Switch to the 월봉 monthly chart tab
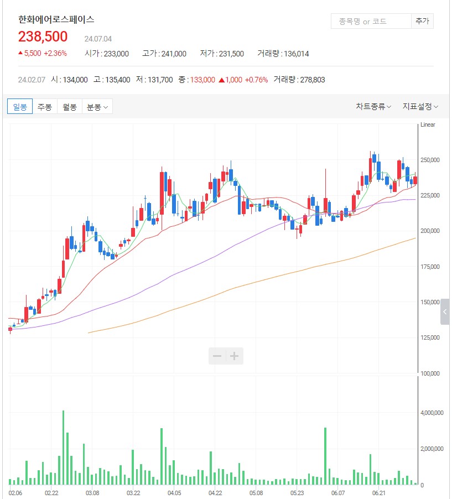The width and height of the screenshot is (452, 499). pyautogui.click(x=69, y=107)
